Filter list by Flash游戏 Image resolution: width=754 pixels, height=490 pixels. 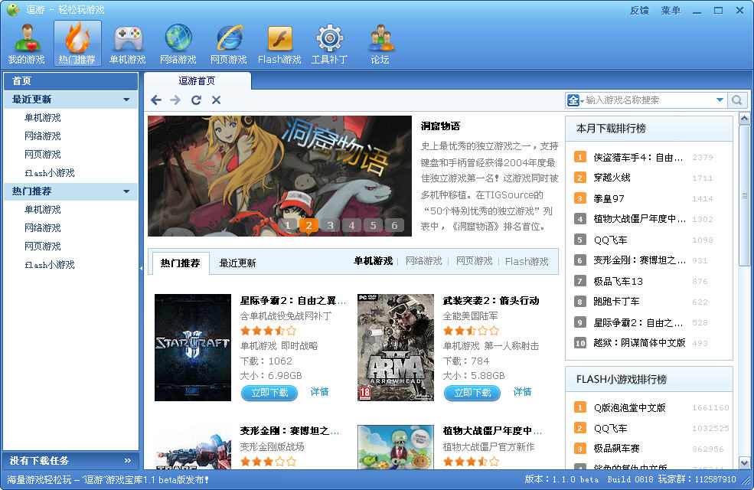[527, 261]
